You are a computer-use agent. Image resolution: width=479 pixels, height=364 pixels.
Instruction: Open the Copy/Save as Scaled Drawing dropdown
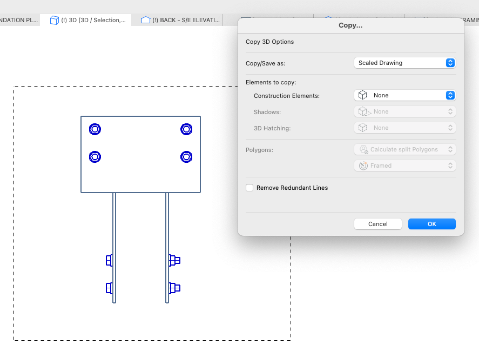pos(404,63)
